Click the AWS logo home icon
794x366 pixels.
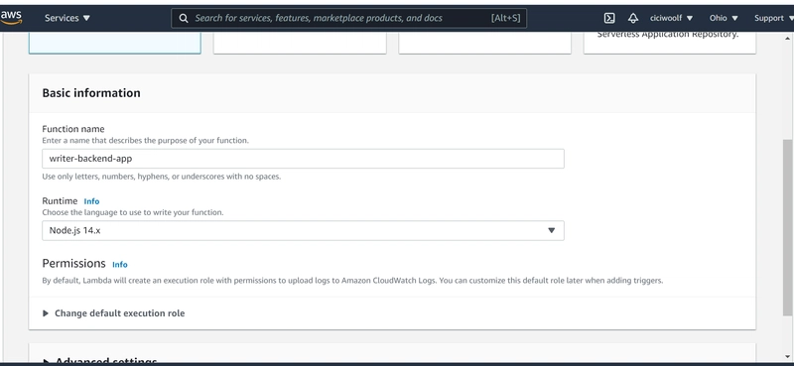pos(11,18)
